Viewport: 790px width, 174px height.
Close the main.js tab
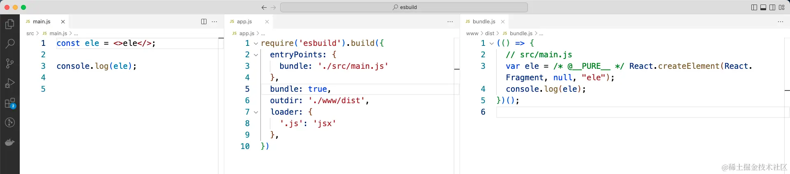(x=63, y=22)
